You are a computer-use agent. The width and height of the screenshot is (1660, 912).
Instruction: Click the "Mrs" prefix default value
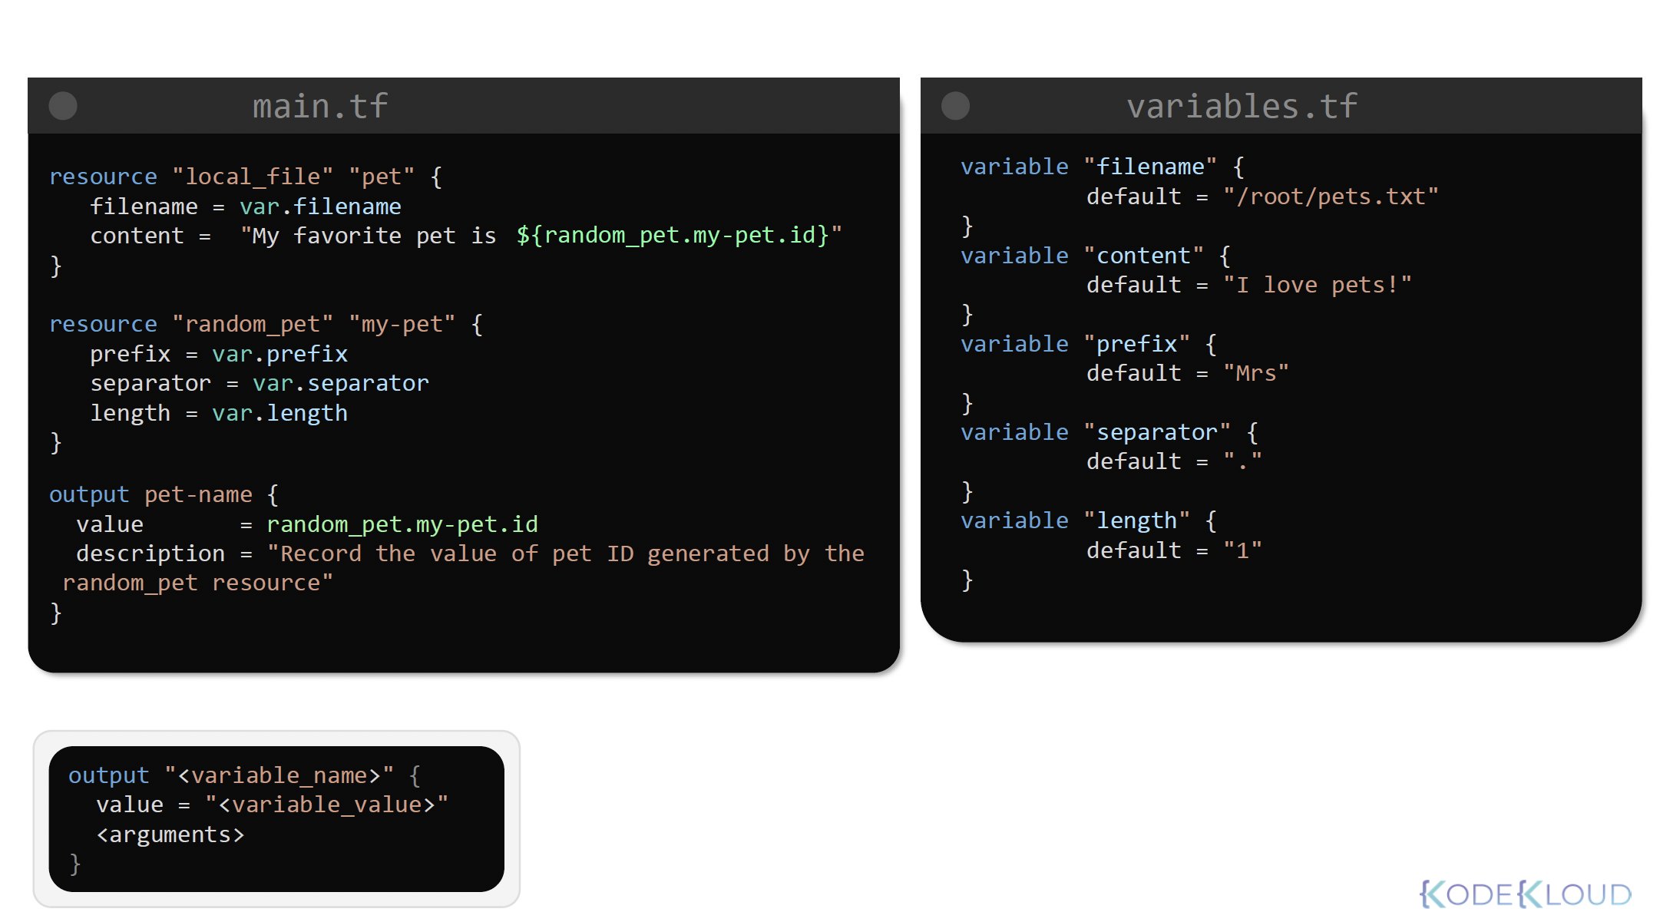[x=1255, y=373]
